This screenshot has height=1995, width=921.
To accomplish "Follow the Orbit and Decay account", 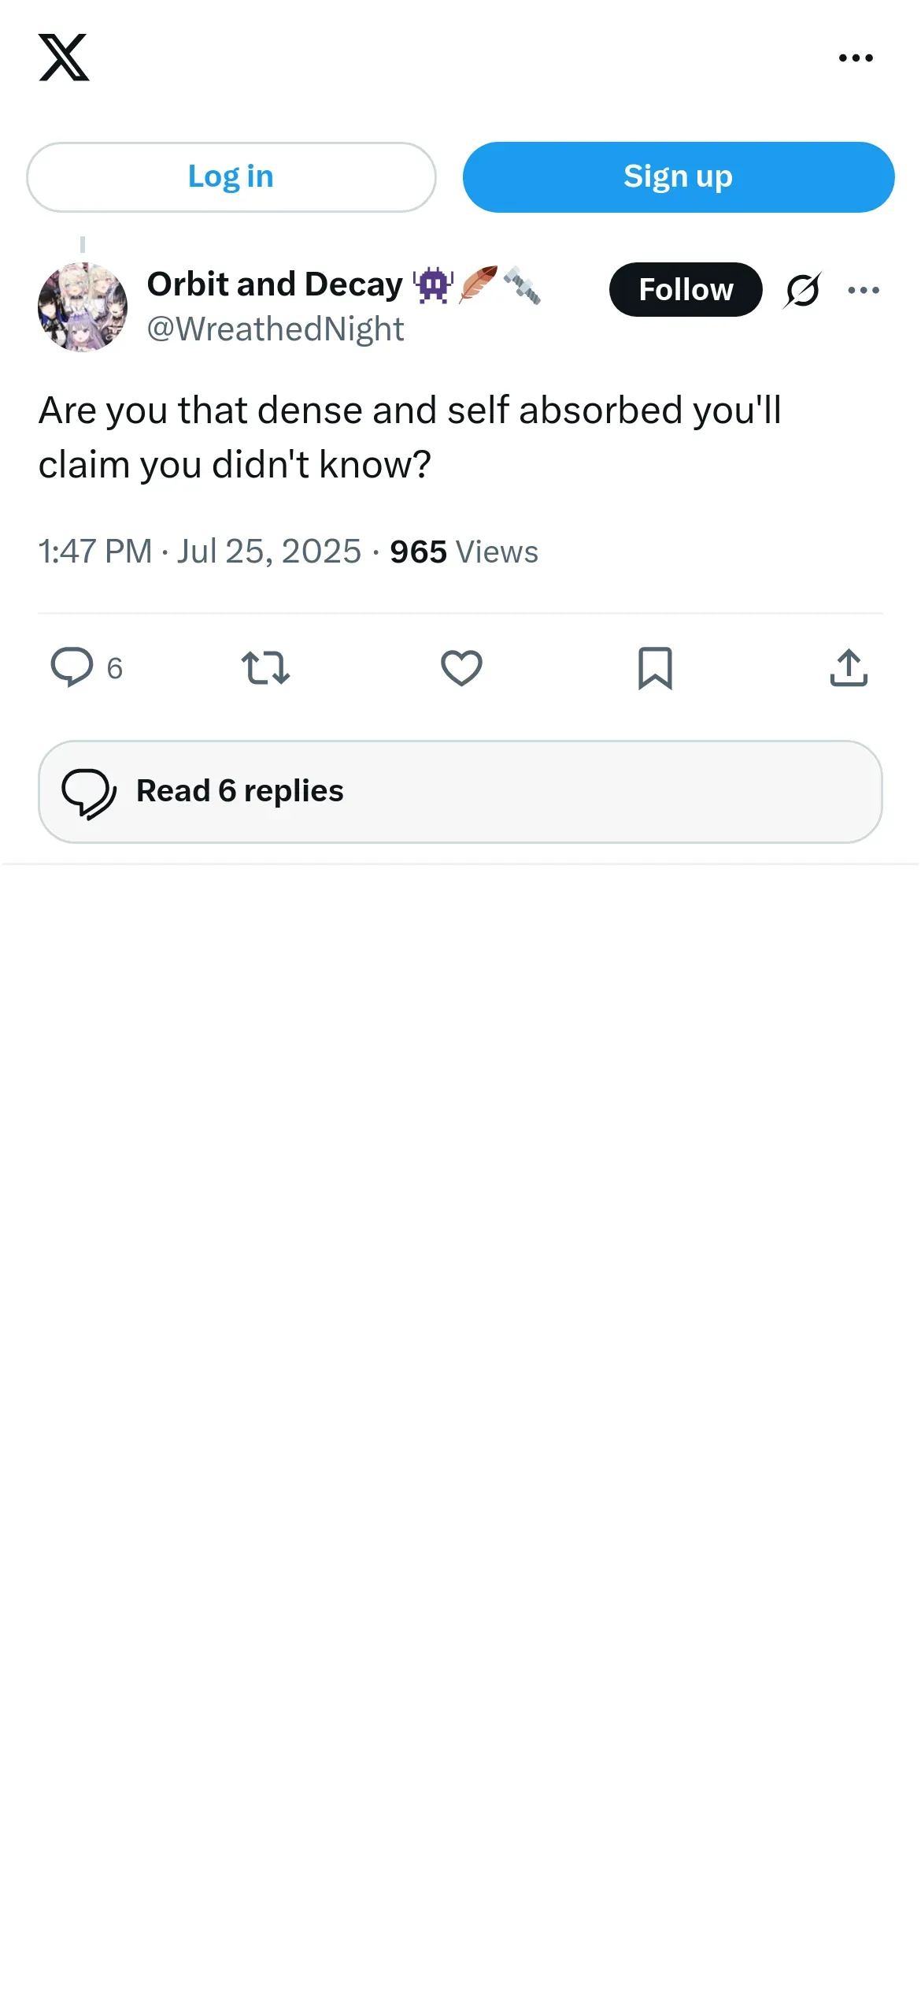I will click(x=685, y=290).
